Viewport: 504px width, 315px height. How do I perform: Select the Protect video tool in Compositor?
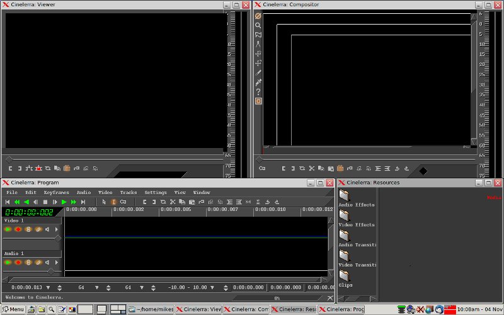point(258,16)
